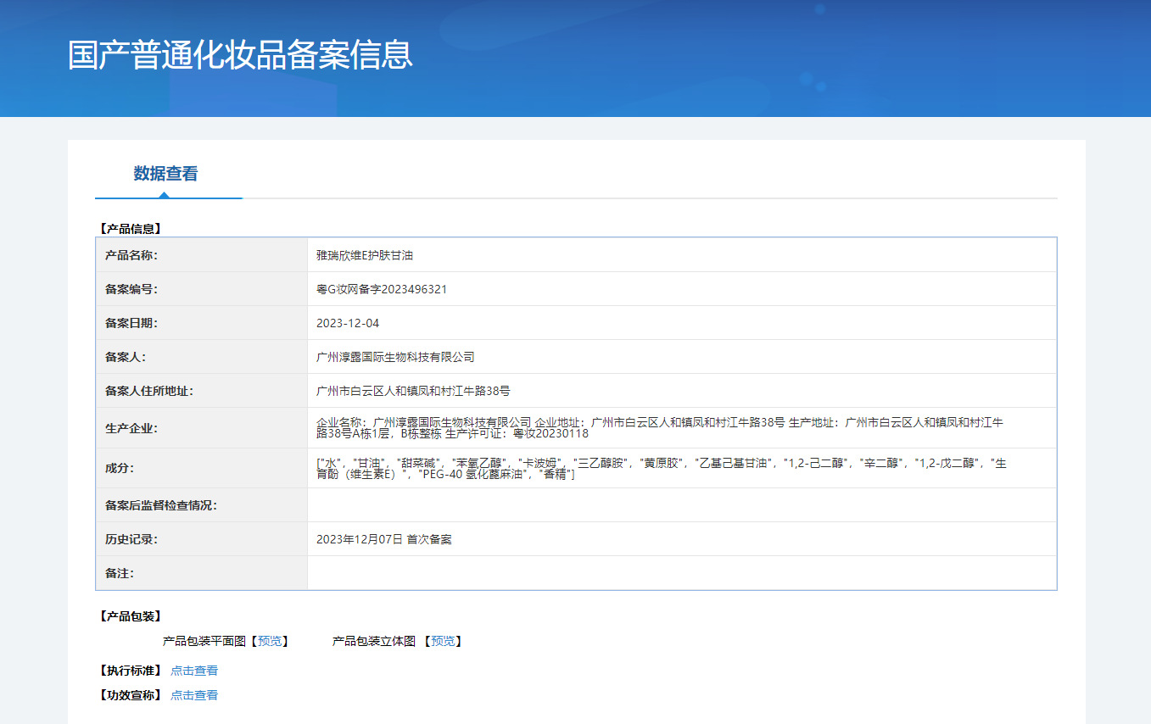Select address value 广州市白云区人和镇凤和村江牛路38号 in 备案人住所地址 row
The image size is (1151, 724).
413,391
